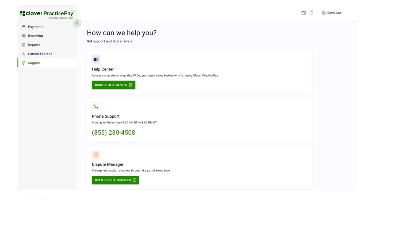The image size is (419, 233).
Task: Click the 'How can we help you?' heading
Action: click(121, 33)
